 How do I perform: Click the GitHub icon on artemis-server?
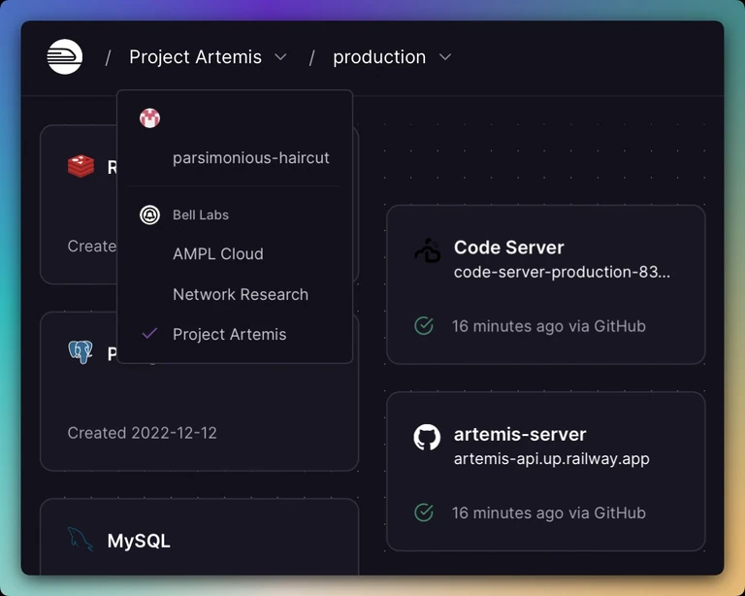click(x=427, y=437)
